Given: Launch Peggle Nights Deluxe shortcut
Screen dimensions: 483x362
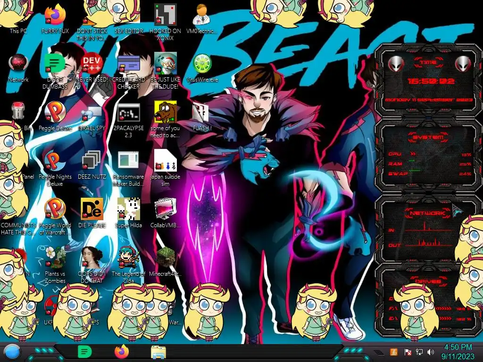Looking at the screenshot, I should (55, 169).
